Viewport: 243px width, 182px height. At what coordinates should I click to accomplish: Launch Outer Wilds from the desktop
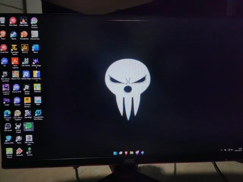click(x=24, y=22)
